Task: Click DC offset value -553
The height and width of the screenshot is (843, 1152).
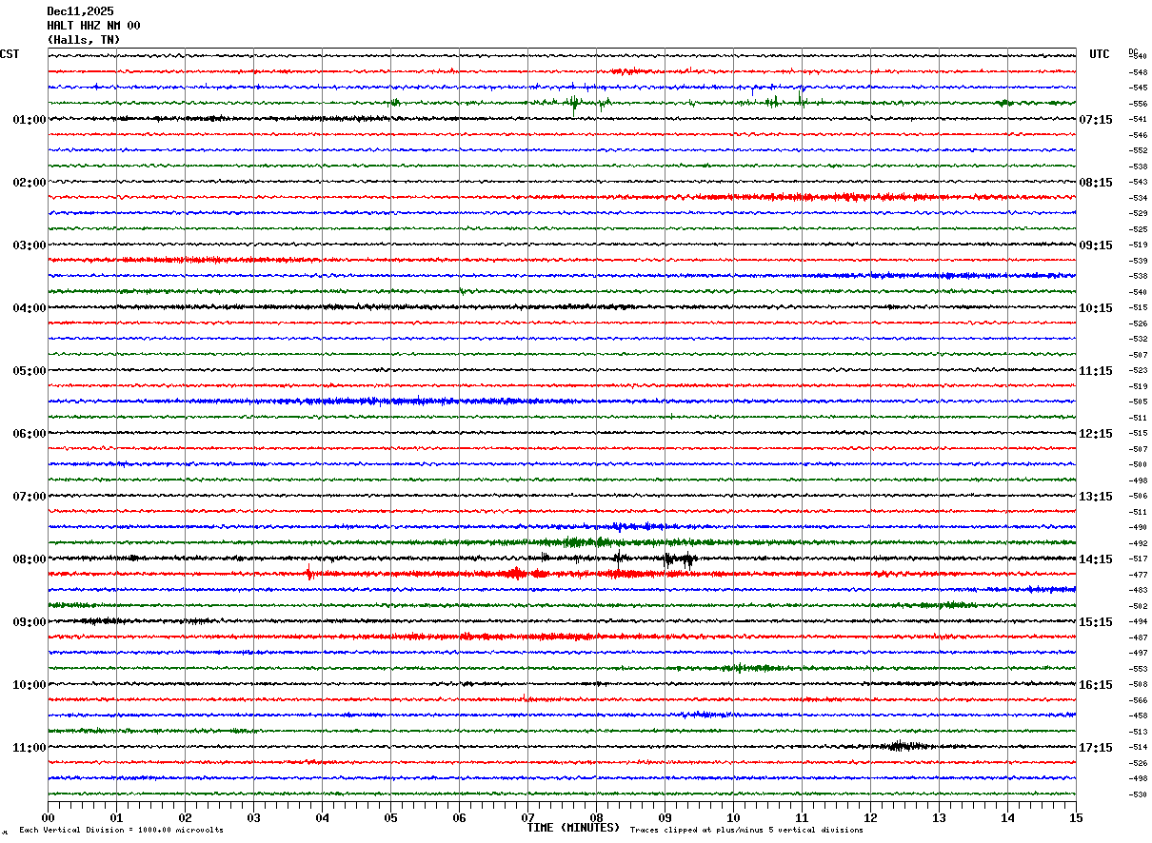Action: (1138, 670)
